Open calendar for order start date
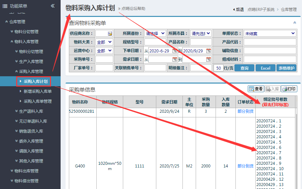Image resolution: width=302 pixels, height=189 pixels. coord(175,51)
